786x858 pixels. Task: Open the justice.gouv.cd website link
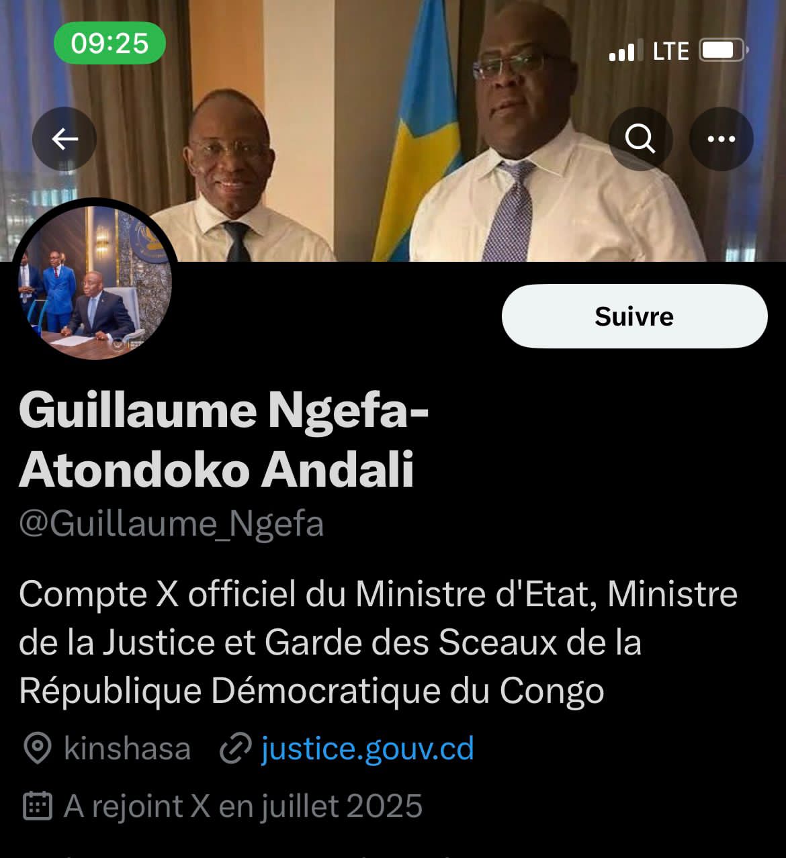click(x=367, y=749)
